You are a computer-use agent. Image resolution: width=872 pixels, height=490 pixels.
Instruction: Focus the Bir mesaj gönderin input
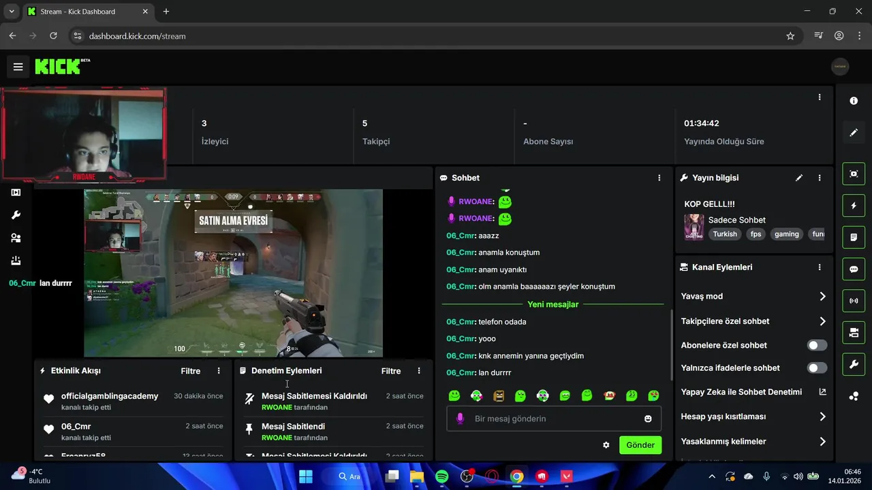553,419
